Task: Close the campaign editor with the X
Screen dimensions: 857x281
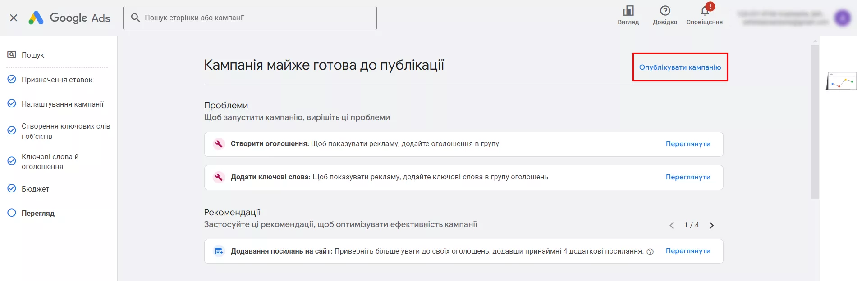Action: pos(14,18)
